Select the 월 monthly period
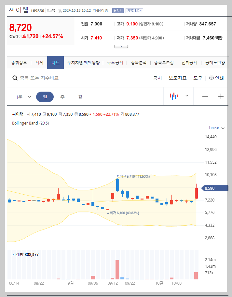The width and height of the screenshot is (232, 297). pyautogui.click(x=80, y=97)
